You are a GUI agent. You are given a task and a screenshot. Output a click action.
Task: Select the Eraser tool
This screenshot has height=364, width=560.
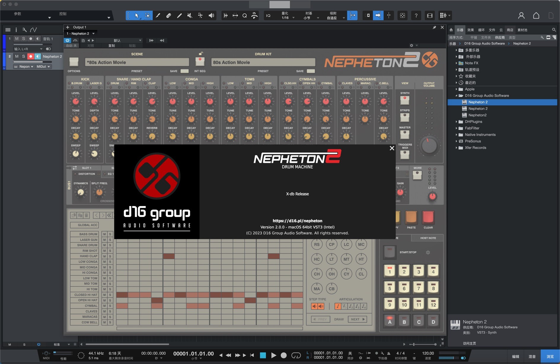[169, 15]
